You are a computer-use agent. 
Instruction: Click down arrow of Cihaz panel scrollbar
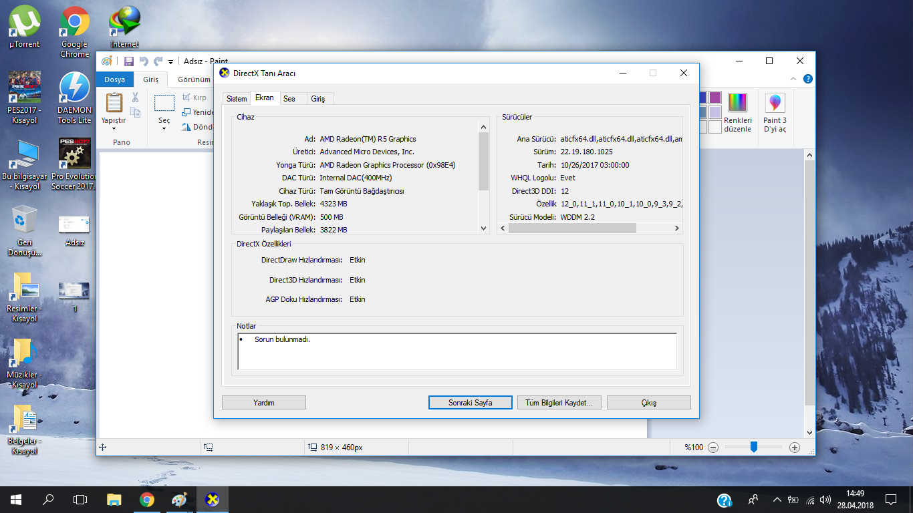point(484,228)
